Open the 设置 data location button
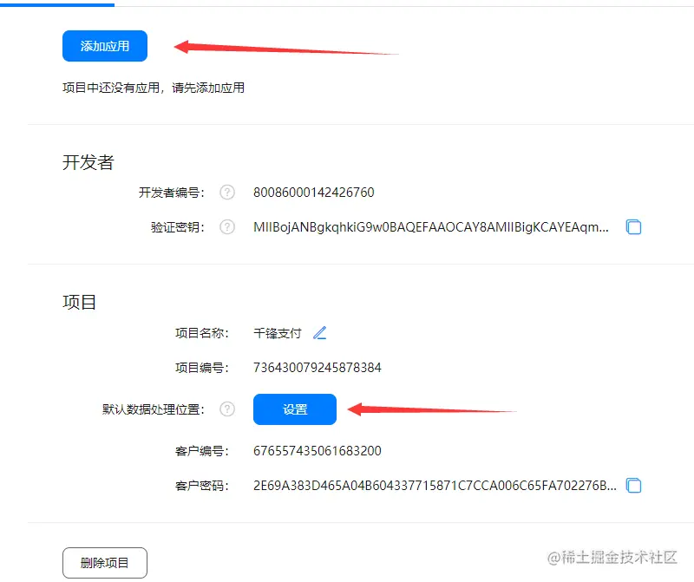 click(x=295, y=409)
